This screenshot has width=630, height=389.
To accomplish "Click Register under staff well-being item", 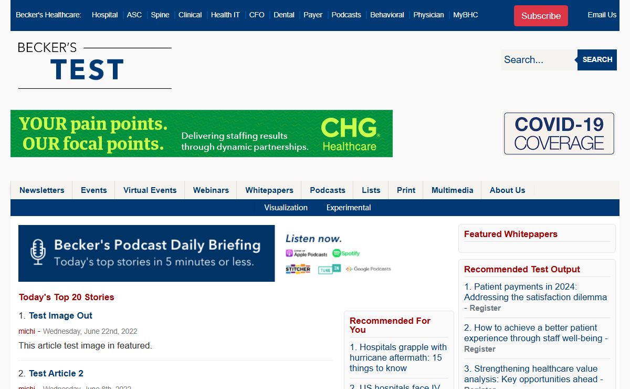I will (480, 349).
